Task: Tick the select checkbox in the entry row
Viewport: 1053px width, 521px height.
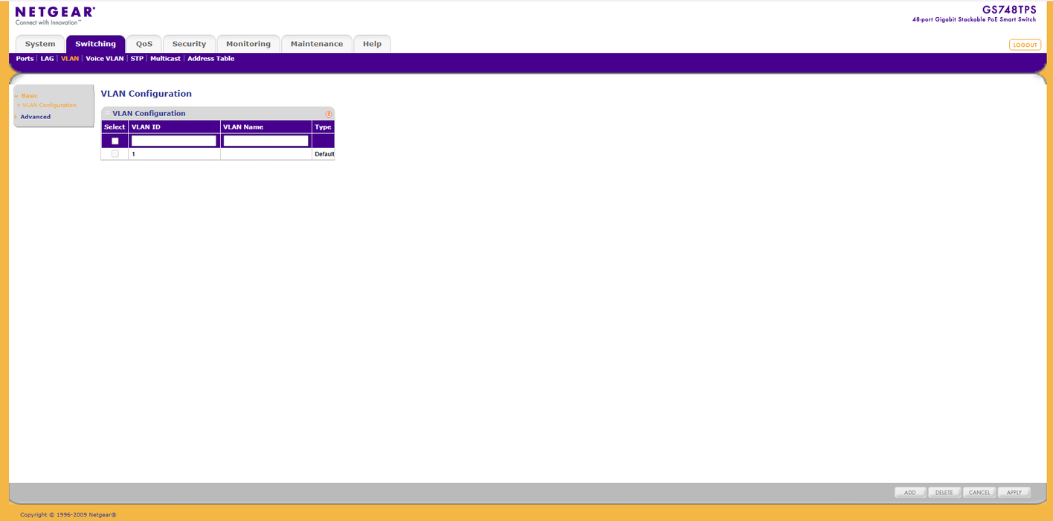Action: pos(115,141)
